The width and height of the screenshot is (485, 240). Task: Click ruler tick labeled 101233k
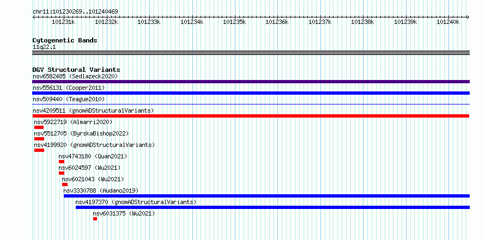pos(149,22)
